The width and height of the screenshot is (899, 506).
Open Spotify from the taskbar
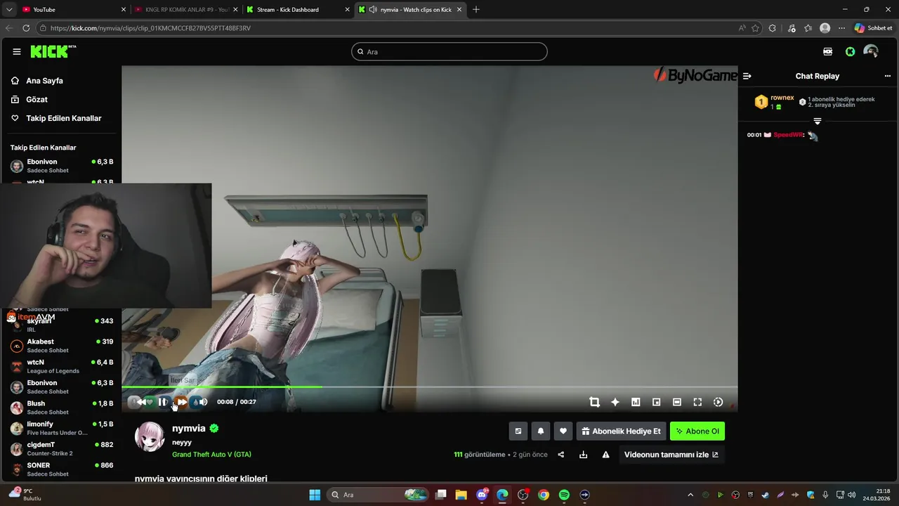coord(564,495)
